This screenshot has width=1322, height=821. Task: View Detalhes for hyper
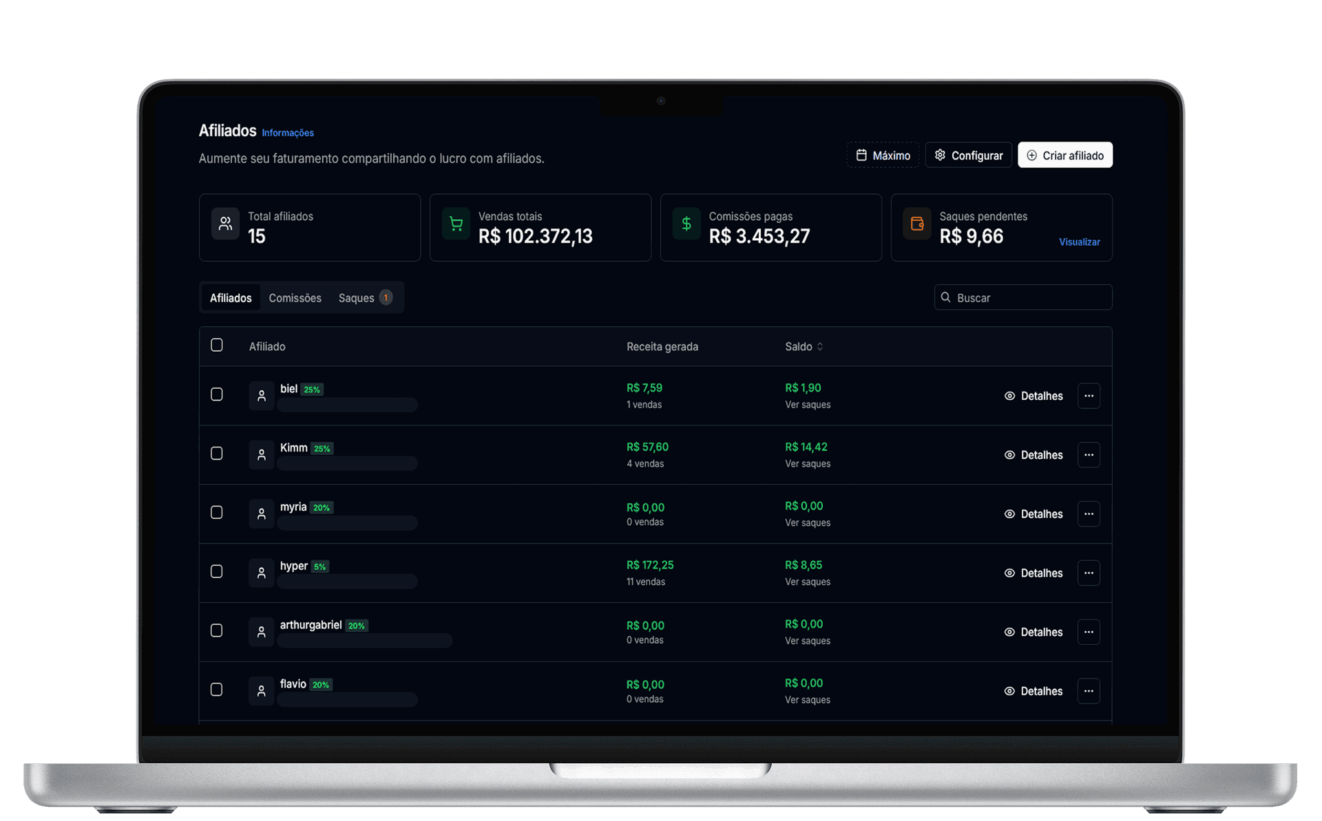1034,573
